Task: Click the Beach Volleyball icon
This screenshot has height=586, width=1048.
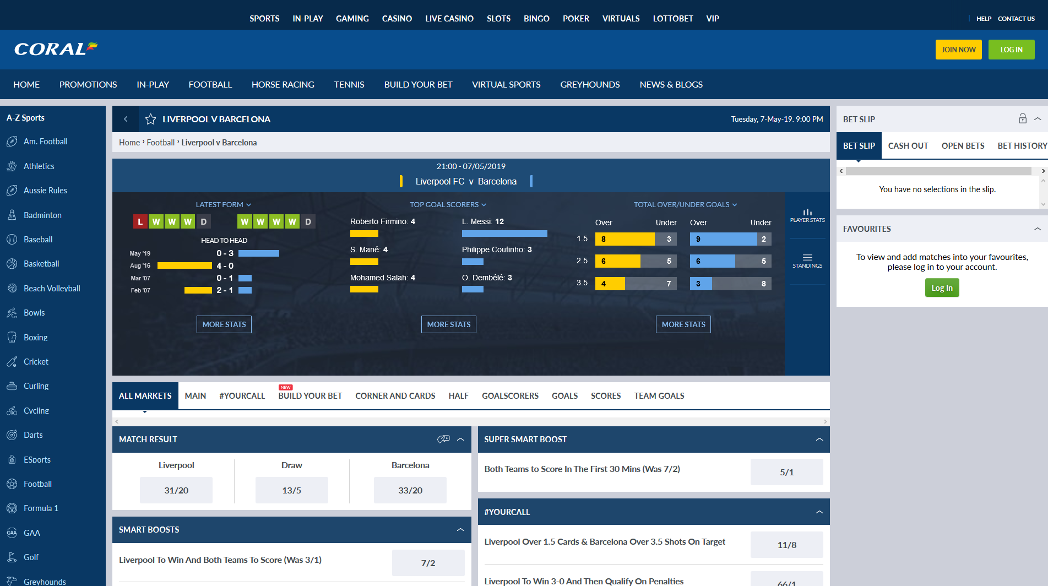Action: coord(12,288)
